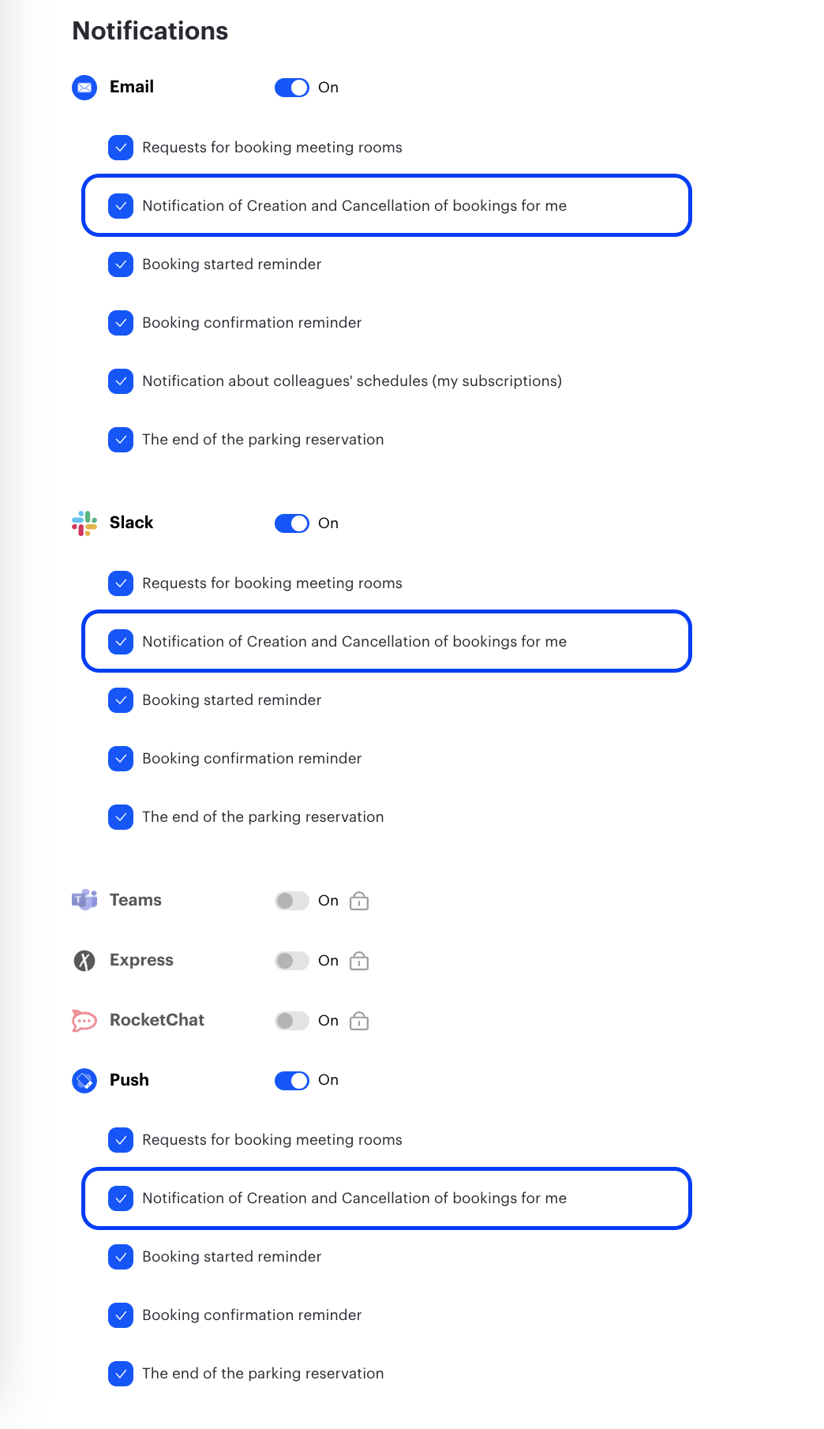Uncheck Push Booking confirmation reminder checkbox
Image resolution: width=824 pixels, height=1429 pixels.
coord(121,1315)
